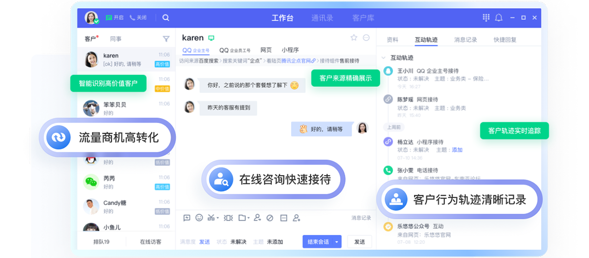Click the green monitor icon next to karen
The image size is (589, 258).
coord(211,38)
